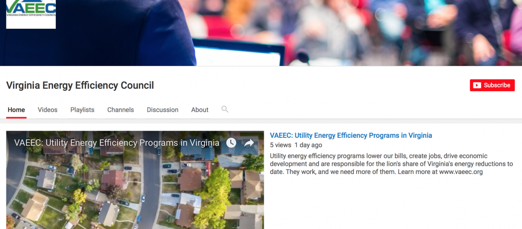Switch to the Home tab
The width and height of the screenshot is (522, 229).
click(x=16, y=110)
